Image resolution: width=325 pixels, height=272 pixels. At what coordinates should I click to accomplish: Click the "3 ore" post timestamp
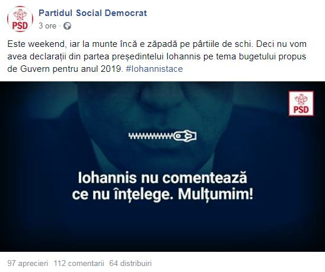click(47, 26)
